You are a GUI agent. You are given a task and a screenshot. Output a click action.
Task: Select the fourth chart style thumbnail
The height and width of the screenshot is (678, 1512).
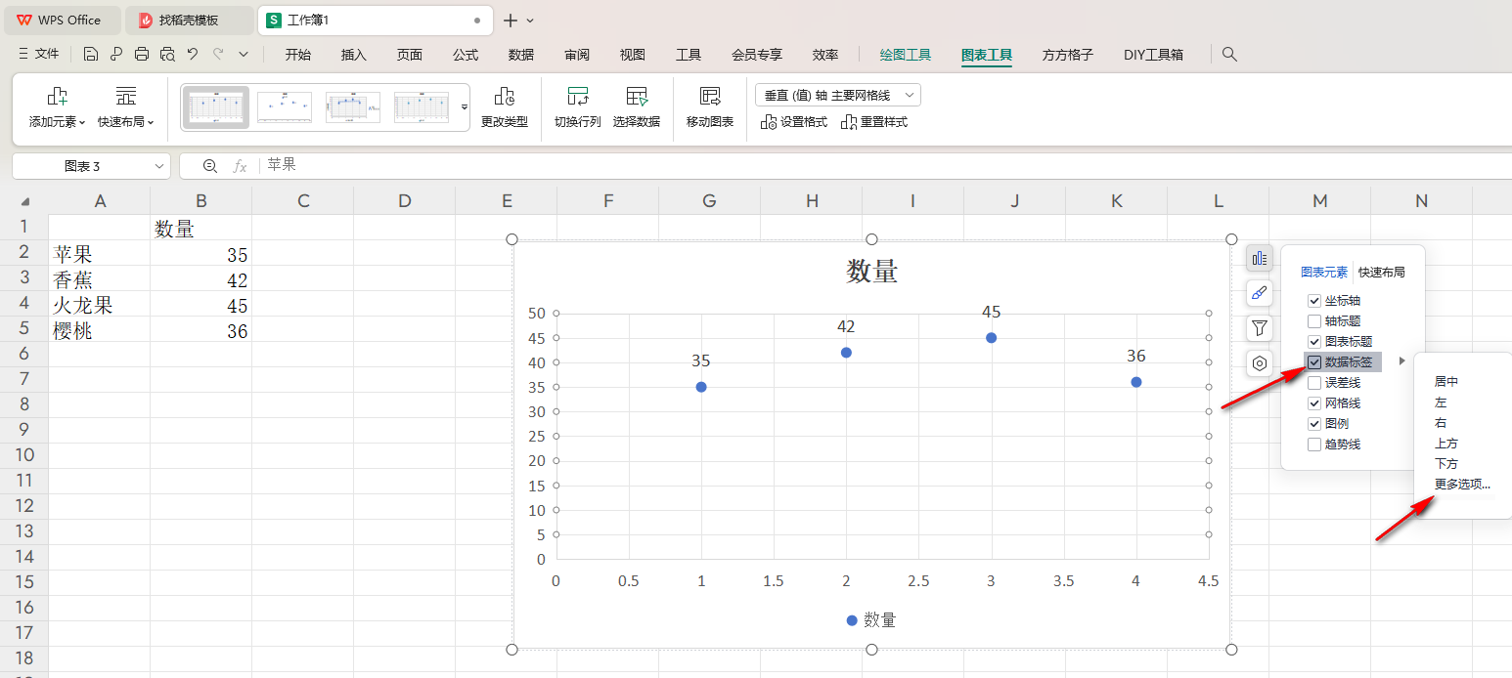click(x=422, y=106)
